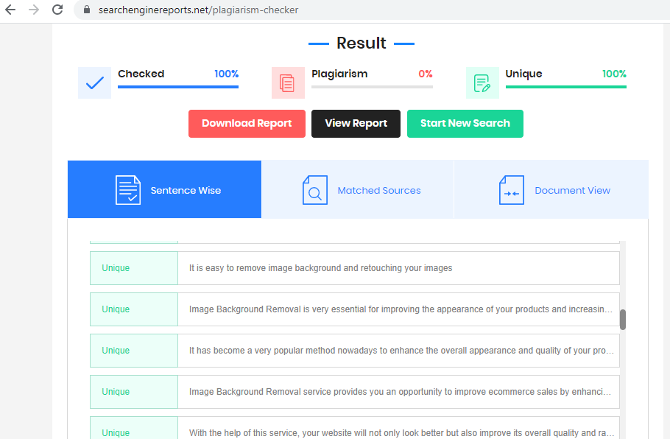The height and width of the screenshot is (439, 670).
Task: Click the results list scrollbar thumb
Action: (622, 319)
